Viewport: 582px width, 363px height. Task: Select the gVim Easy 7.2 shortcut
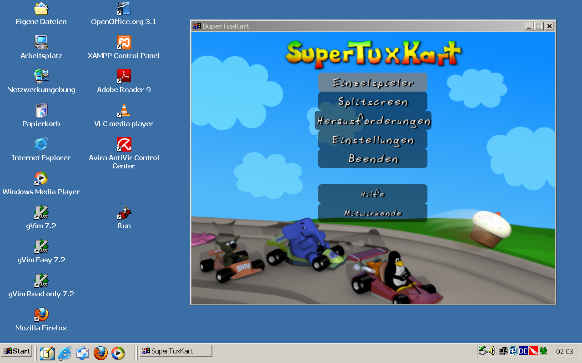pyautogui.click(x=41, y=252)
